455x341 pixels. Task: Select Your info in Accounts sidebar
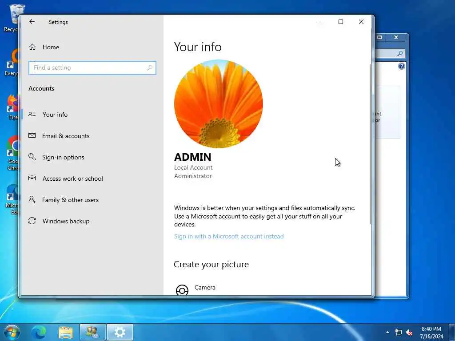55,115
